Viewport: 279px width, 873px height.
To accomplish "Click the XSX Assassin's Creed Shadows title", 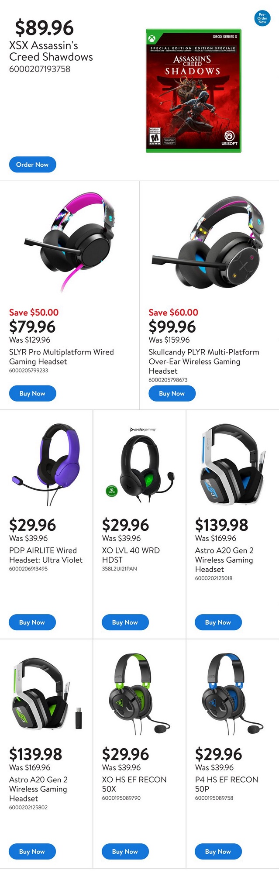I will click(x=51, y=51).
